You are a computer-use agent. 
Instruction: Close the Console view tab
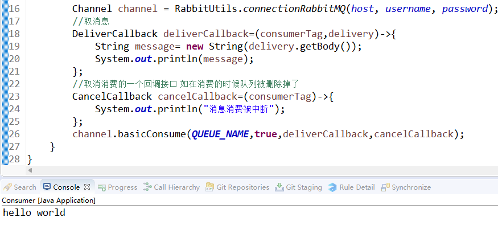coord(87,187)
